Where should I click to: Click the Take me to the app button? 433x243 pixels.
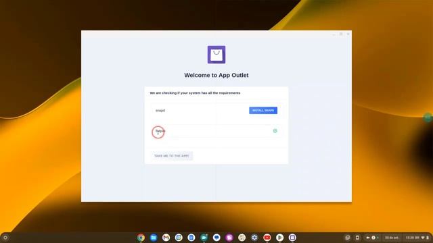tap(171, 156)
